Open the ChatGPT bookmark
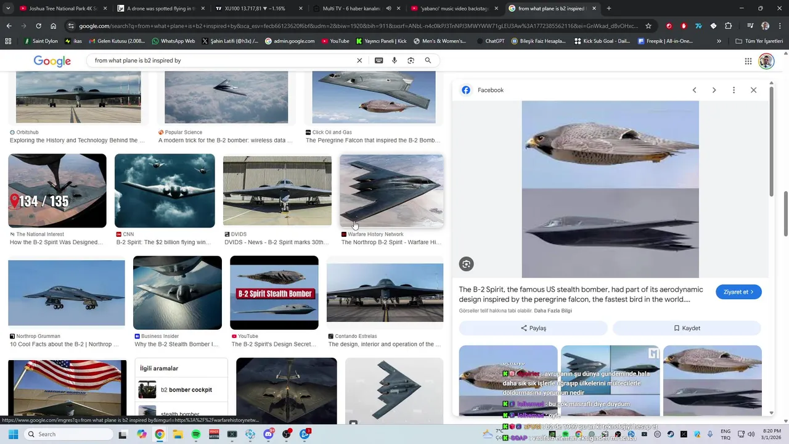The width and height of the screenshot is (789, 444). tap(490, 41)
